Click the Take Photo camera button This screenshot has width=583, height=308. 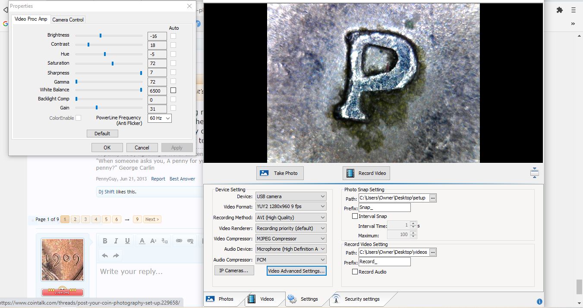click(280, 173)
